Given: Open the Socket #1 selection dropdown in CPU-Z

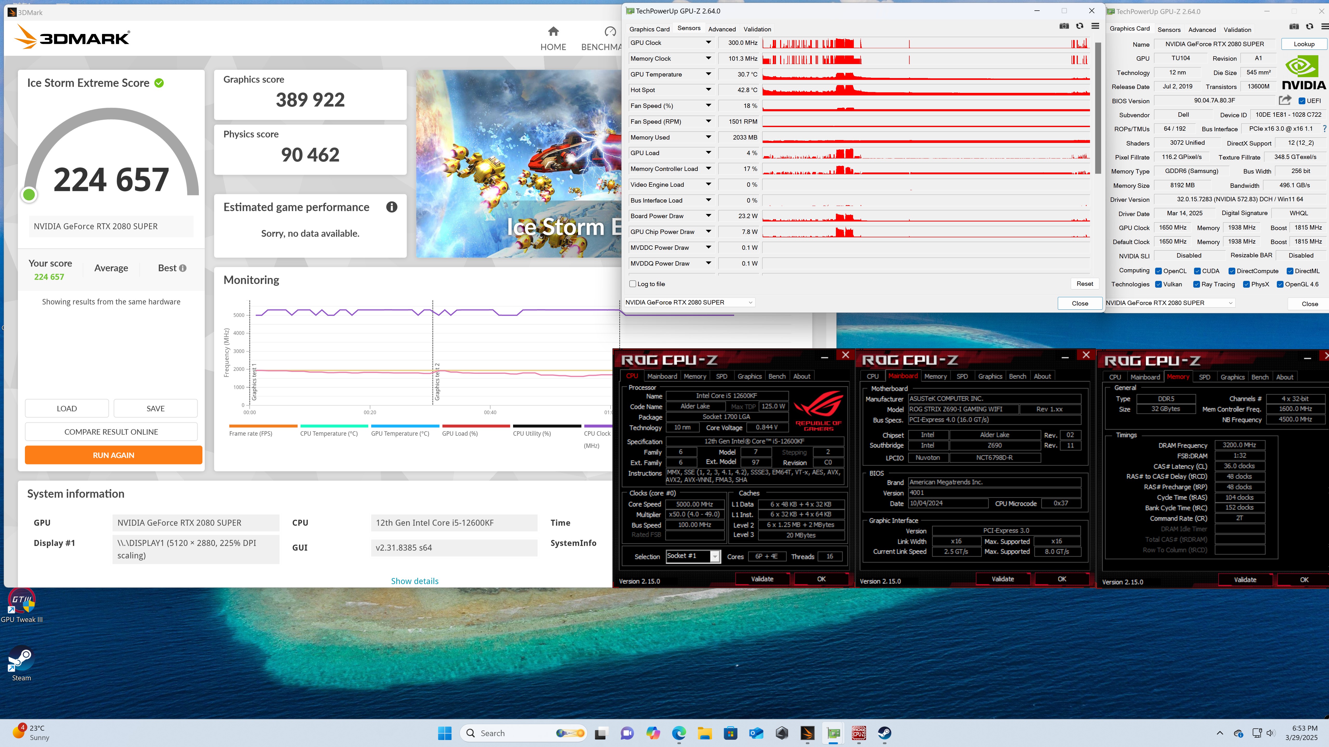Looking at the screenshot, I should (x=714, y=556).
